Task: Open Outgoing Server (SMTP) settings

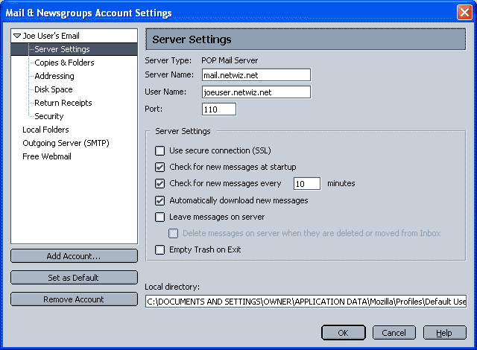Action: pyautogui.click(x=66, y=143)
